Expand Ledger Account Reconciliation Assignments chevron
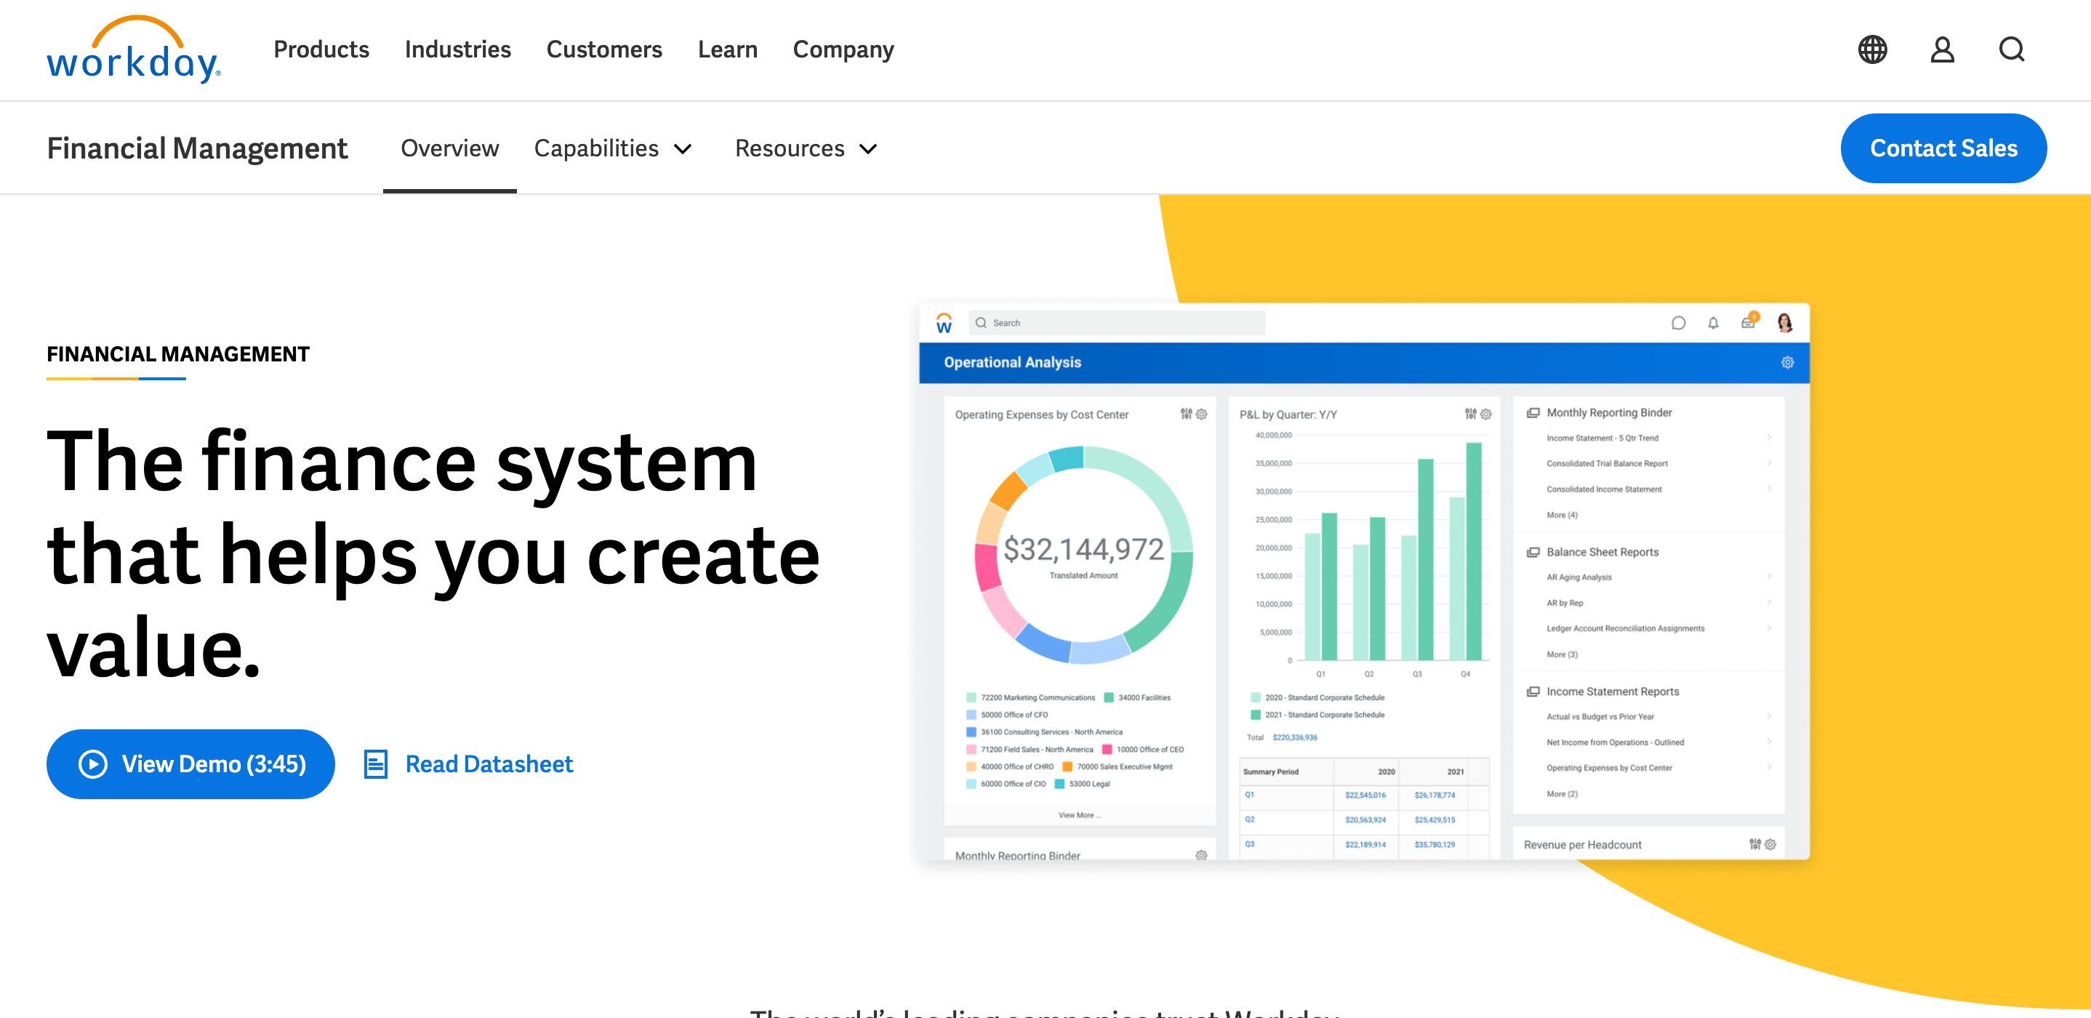The image size is (2091, 1018). coord(1770,628)
